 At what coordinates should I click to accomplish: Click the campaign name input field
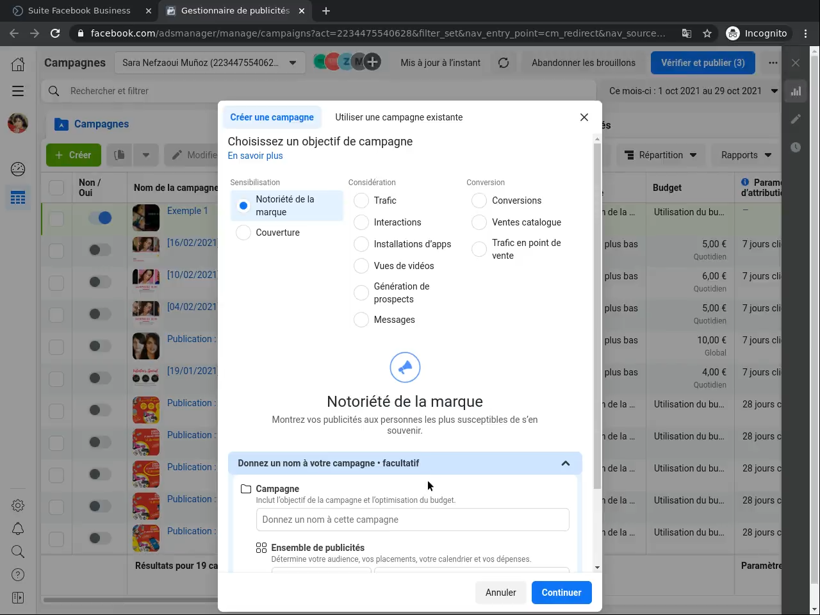pyautogui.click(x=413, y=520)
